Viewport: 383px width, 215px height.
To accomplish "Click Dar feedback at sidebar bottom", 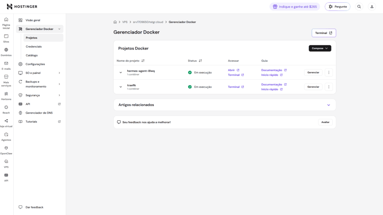I will pyautogui.click(x=31, y=207).
